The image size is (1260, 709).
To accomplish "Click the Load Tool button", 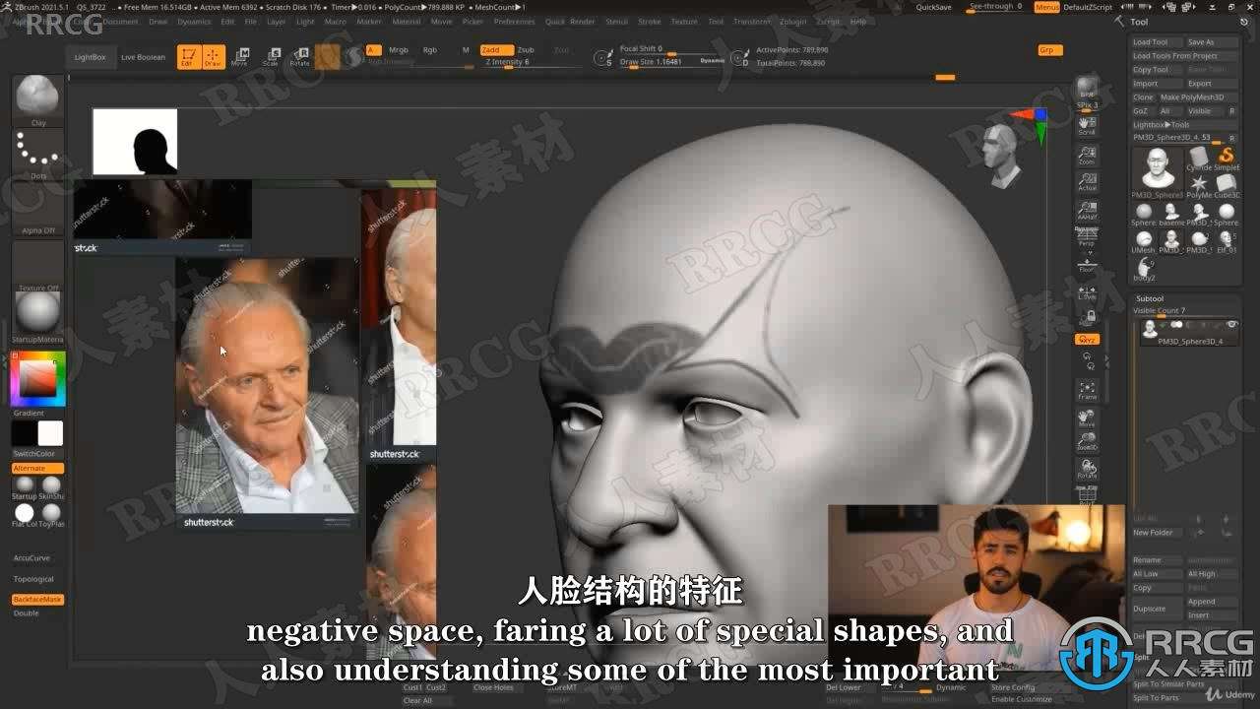I will [1156, 42].
